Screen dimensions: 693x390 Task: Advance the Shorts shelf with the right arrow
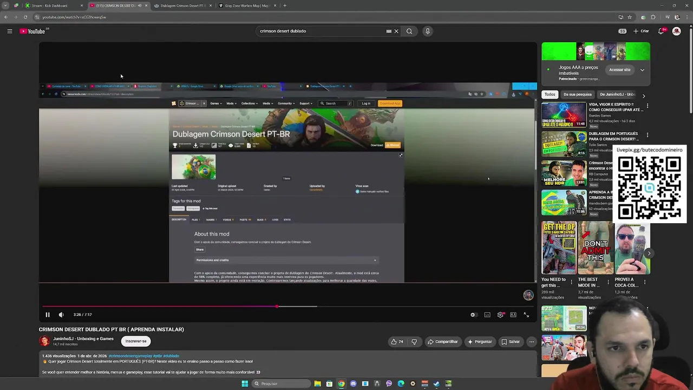[x=649, y=253]
